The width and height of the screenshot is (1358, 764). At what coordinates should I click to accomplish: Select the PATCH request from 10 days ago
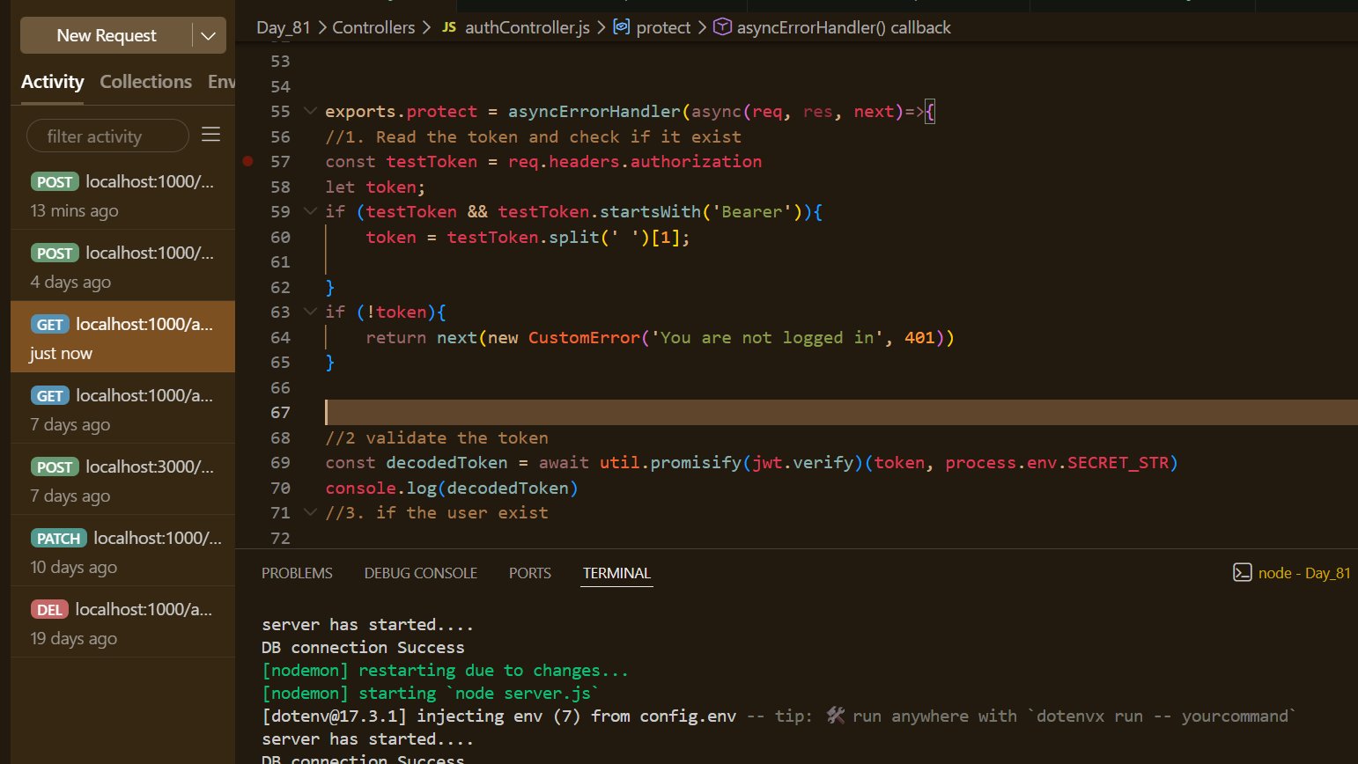pos(122,551)
